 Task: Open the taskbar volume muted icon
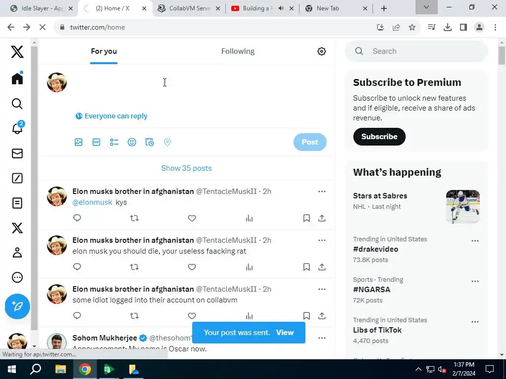point(442,369)
